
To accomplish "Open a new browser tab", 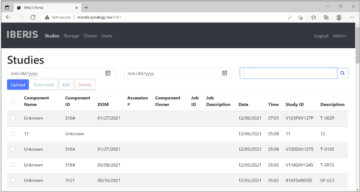I will pos(86,7).
